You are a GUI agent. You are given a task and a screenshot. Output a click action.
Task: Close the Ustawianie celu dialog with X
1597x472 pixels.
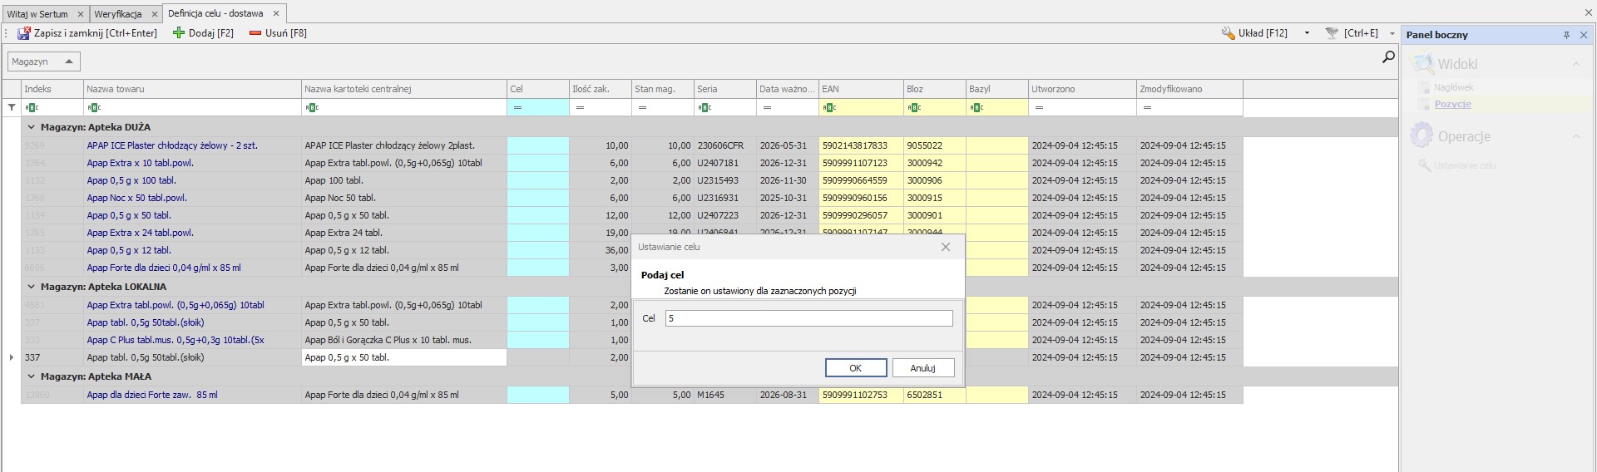[x=945, y=247]
